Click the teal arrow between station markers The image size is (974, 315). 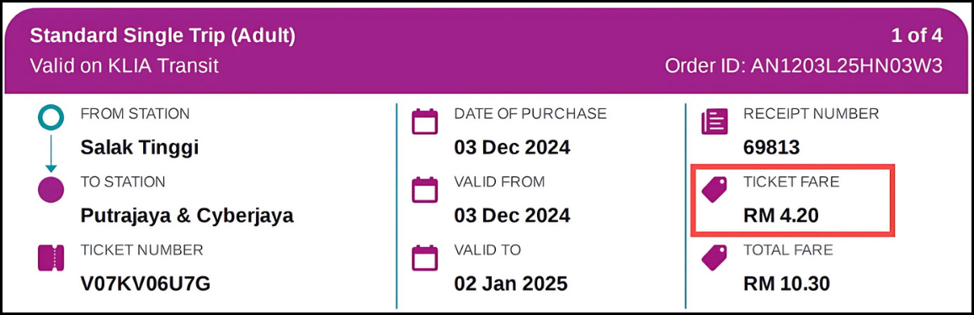click(51, 153)
